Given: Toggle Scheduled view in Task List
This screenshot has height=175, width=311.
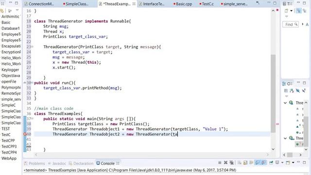Looking at the screenshot, I should tap(305, 11).
